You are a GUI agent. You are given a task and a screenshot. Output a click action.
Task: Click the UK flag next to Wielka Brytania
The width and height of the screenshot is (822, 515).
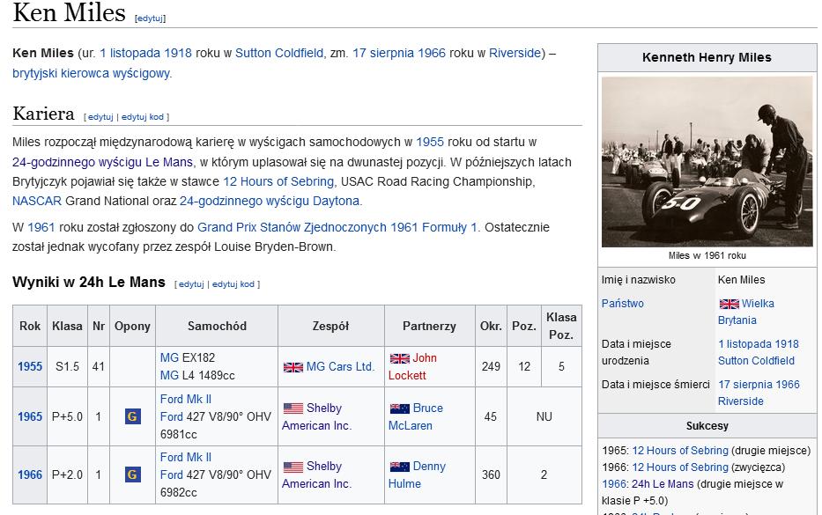tap(729, 304)
